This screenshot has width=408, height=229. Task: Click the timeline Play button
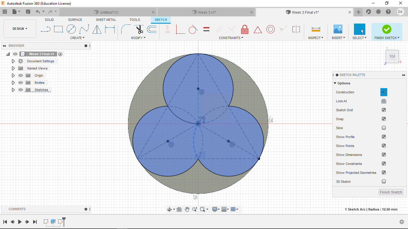20,222
